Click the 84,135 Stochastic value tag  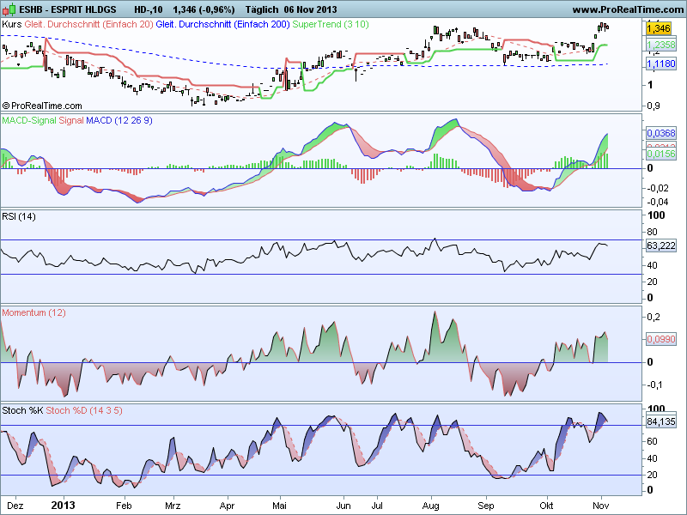(661, 421)
